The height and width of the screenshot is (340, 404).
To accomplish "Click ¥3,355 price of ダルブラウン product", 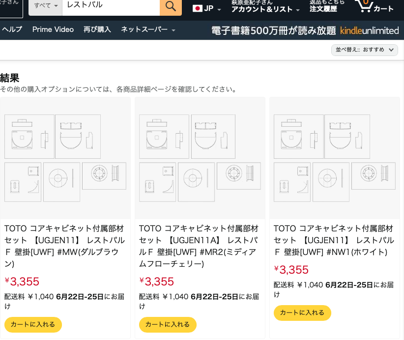I will pos(22,281).
